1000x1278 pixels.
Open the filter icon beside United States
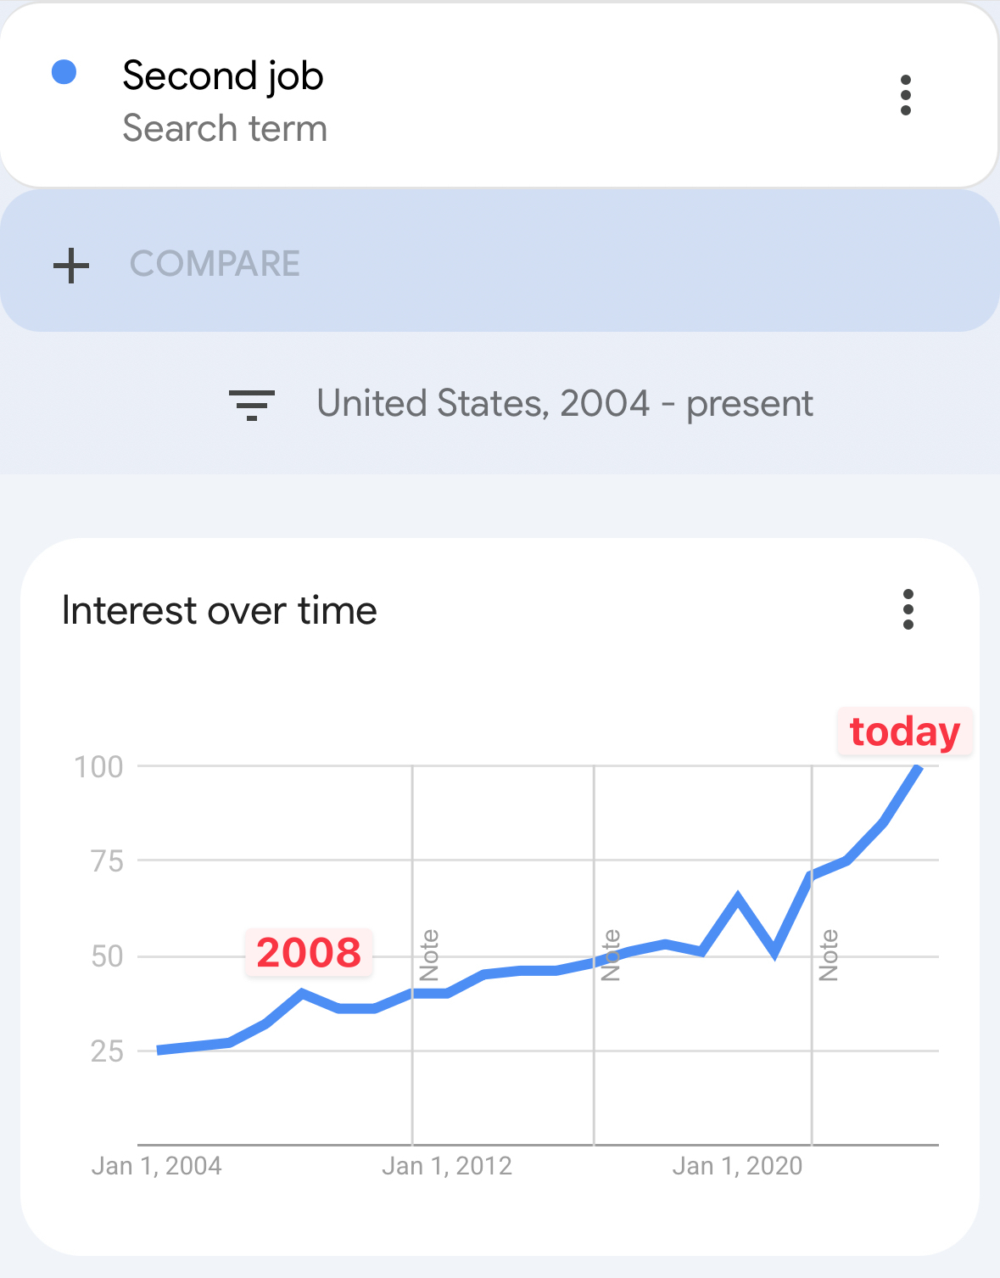tap(252, 405)
